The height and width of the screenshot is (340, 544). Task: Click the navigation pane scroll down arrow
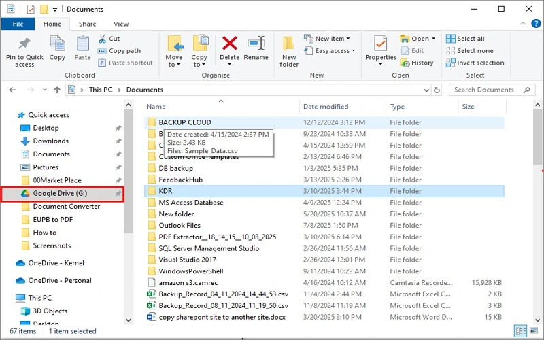(x=129, y=320)
